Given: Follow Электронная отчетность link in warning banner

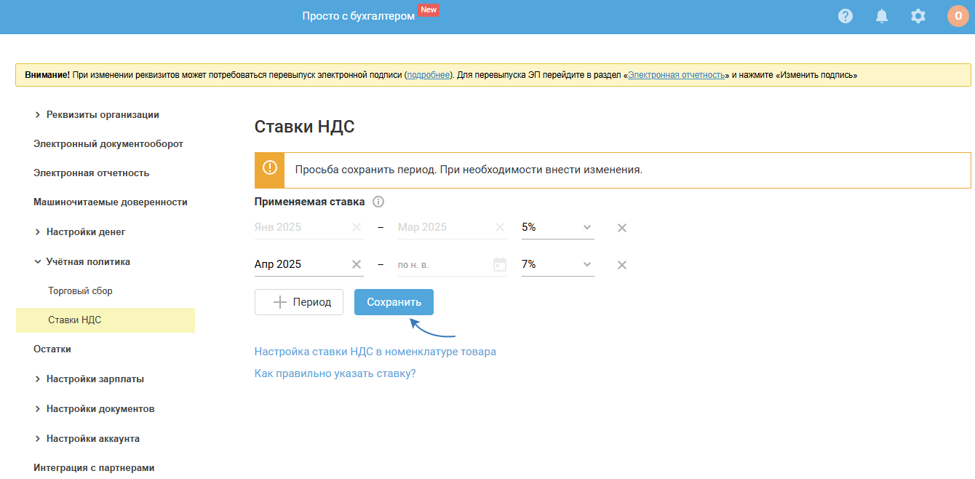Looking at the screenshot, I should coord(677,75).
